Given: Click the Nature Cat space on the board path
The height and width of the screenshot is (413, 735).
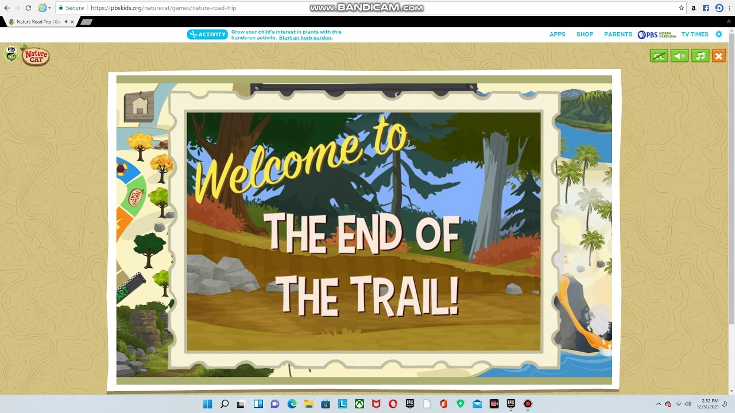Looking at the screenshot, I should pyautogui.click(x=134, y=198).
